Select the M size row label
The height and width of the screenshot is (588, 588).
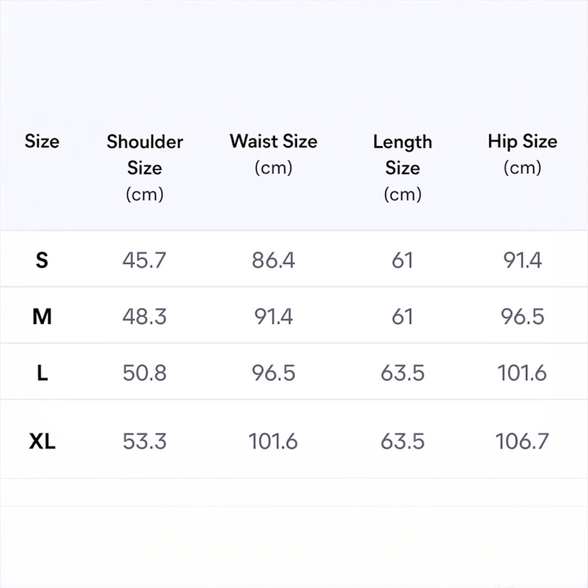[42, 316]
